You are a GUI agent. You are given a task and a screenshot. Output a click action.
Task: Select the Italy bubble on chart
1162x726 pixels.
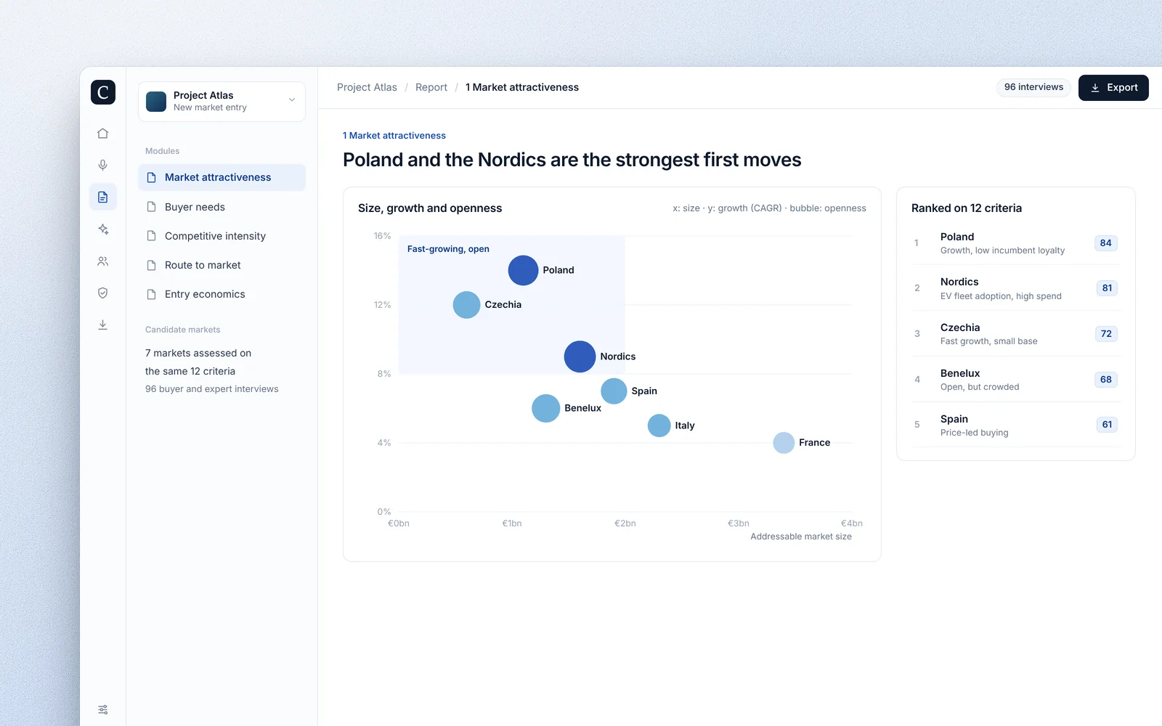tap(659, 425)
